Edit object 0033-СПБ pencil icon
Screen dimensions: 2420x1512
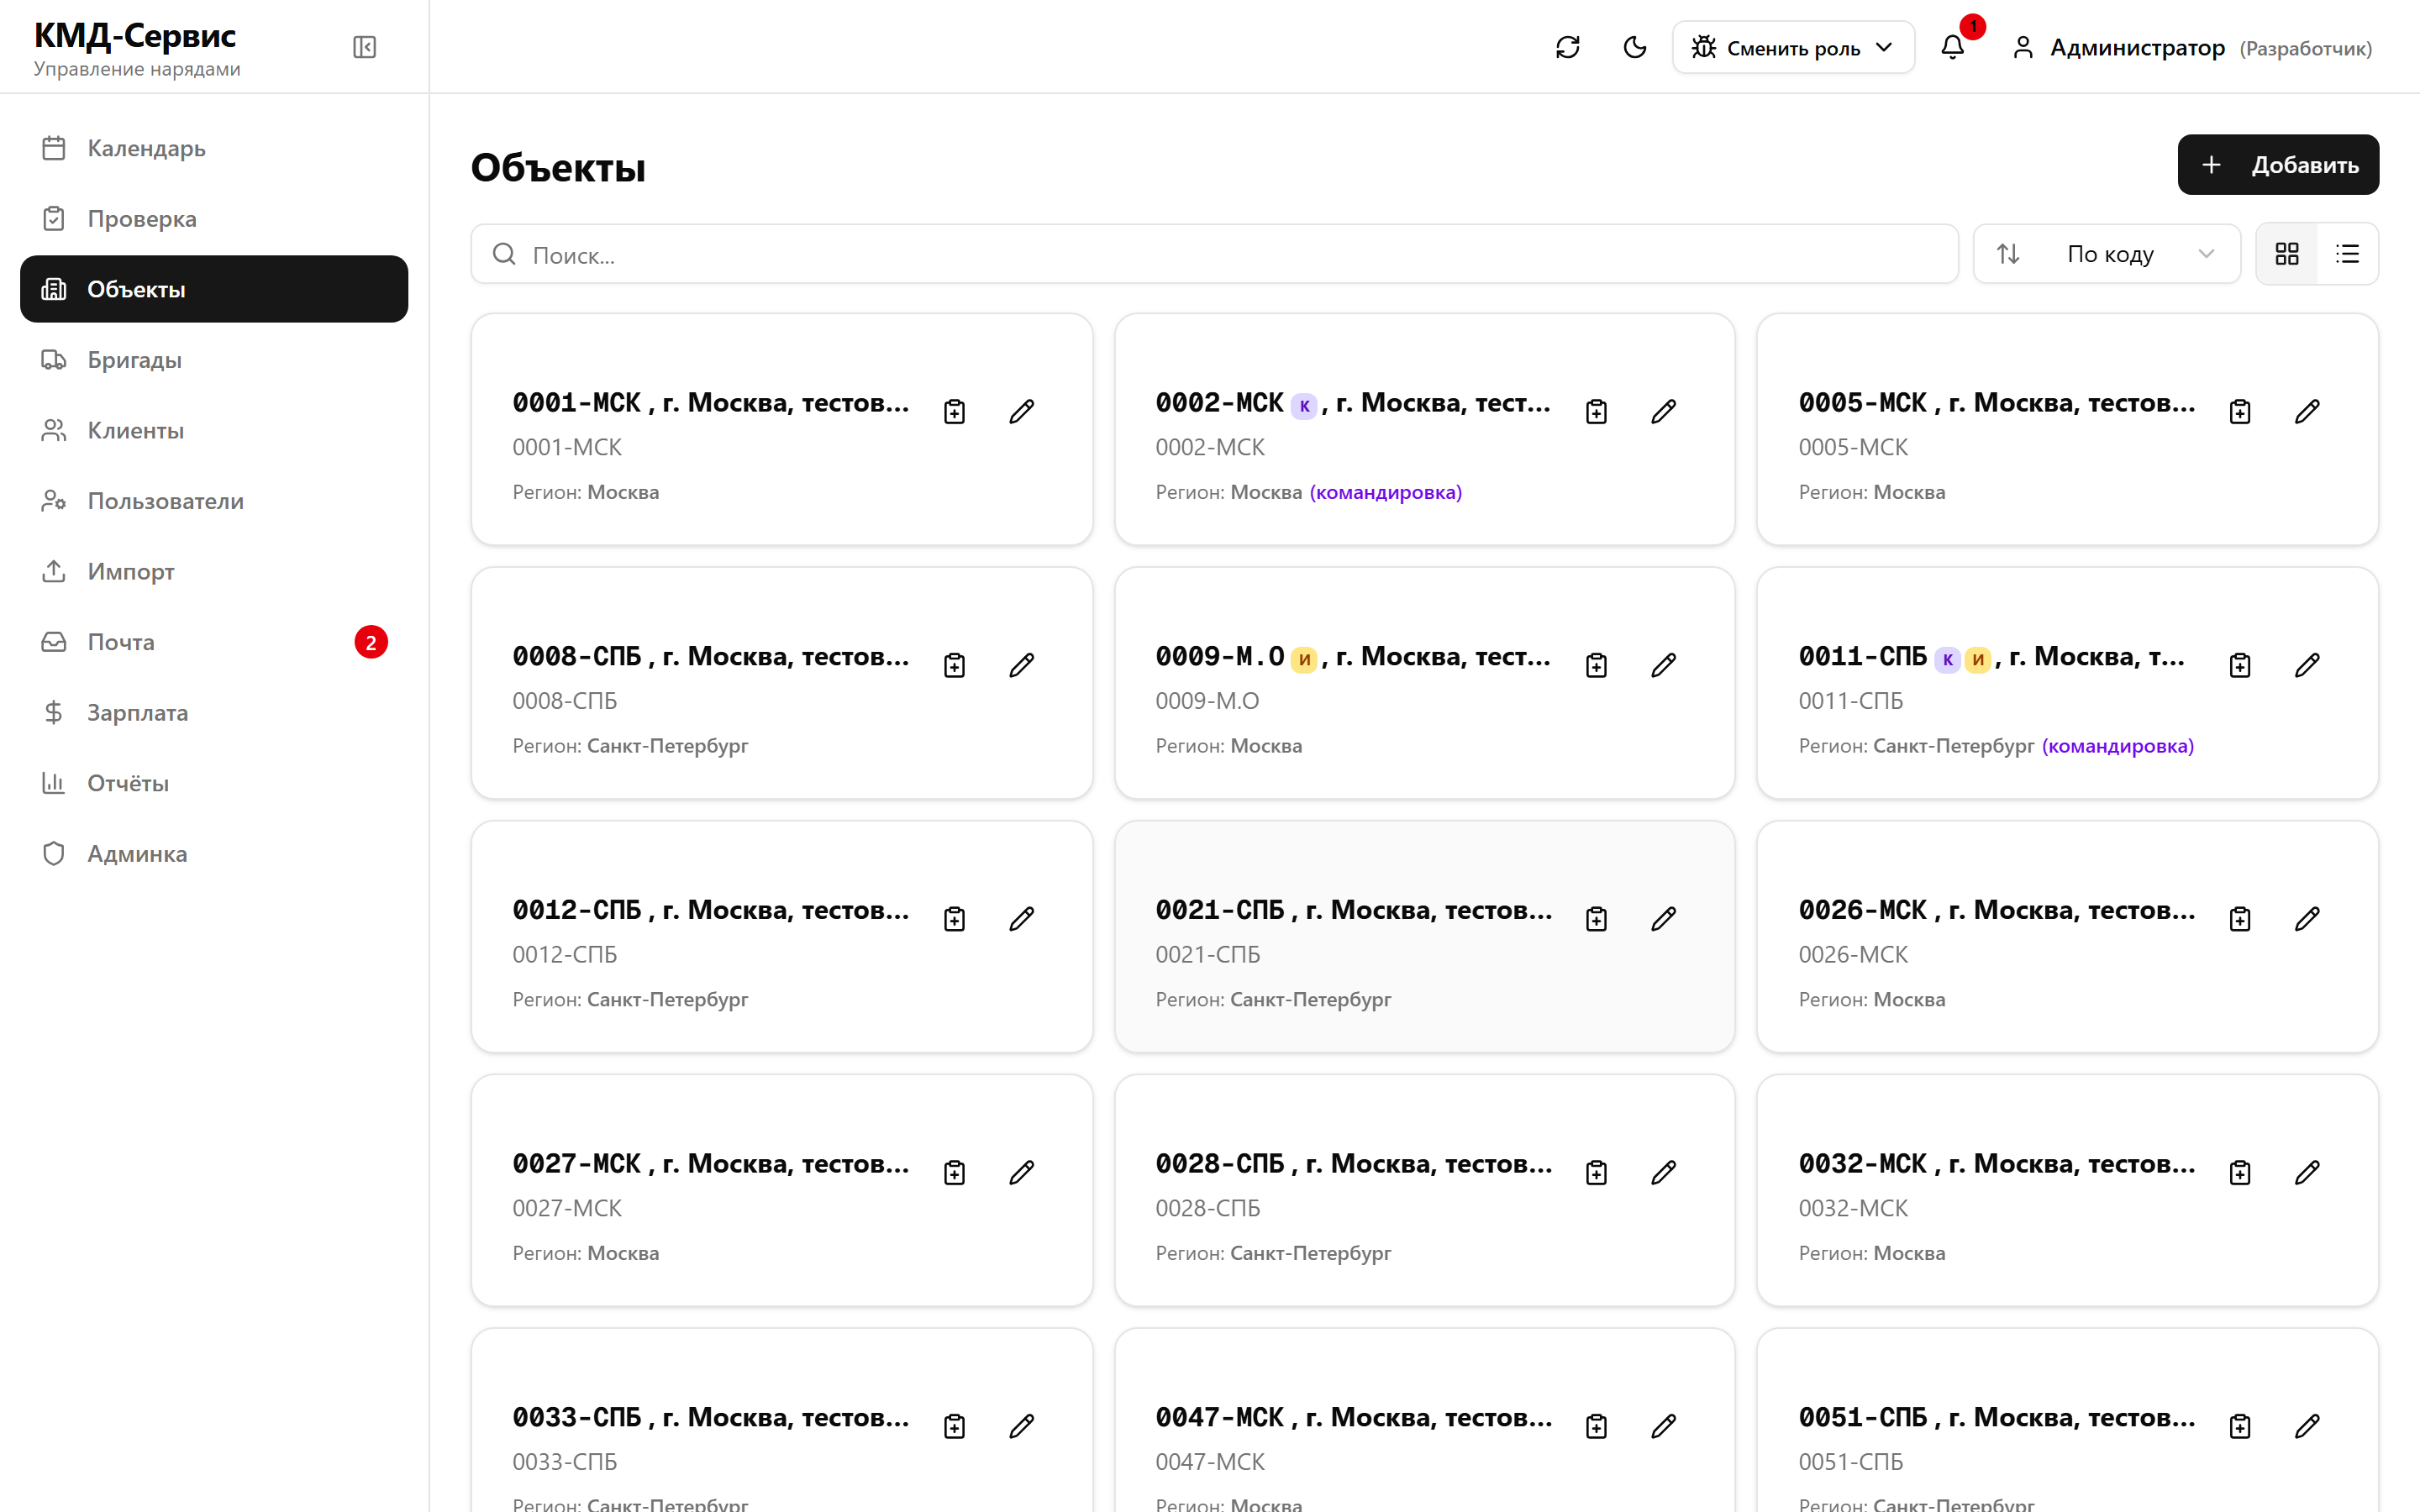tap(1021, 1426)
